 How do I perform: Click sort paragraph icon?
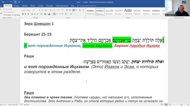tap(80, 10)
